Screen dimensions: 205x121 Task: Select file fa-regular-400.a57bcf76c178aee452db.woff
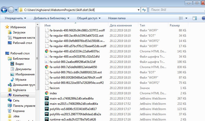(x=78, y=46)
